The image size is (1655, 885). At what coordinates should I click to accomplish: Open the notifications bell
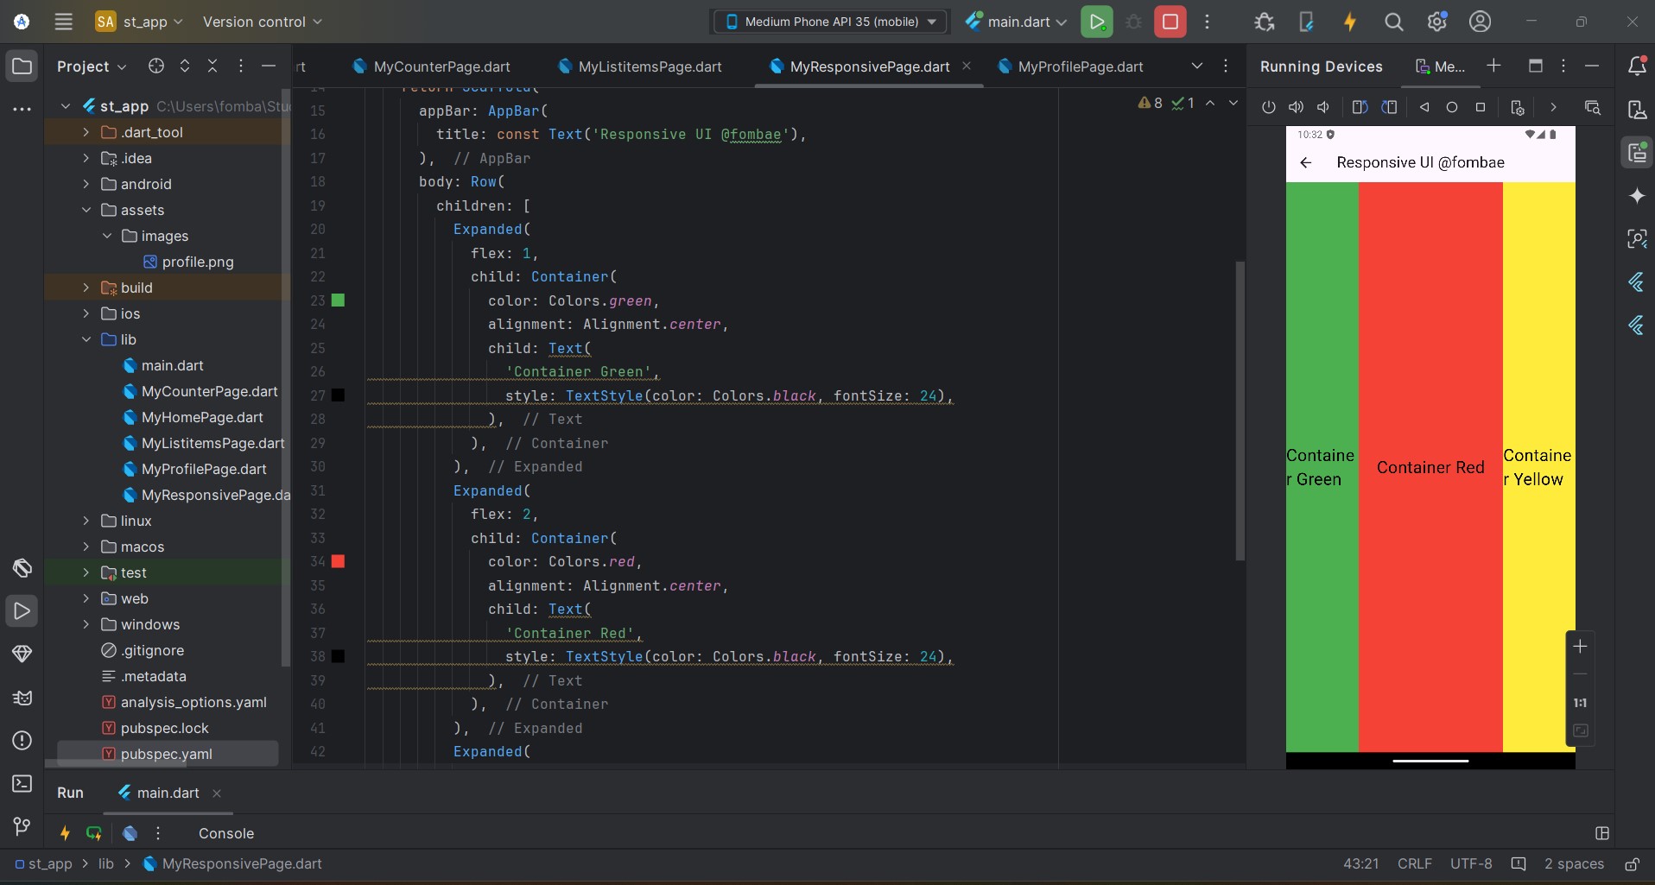click(1636, 66)
